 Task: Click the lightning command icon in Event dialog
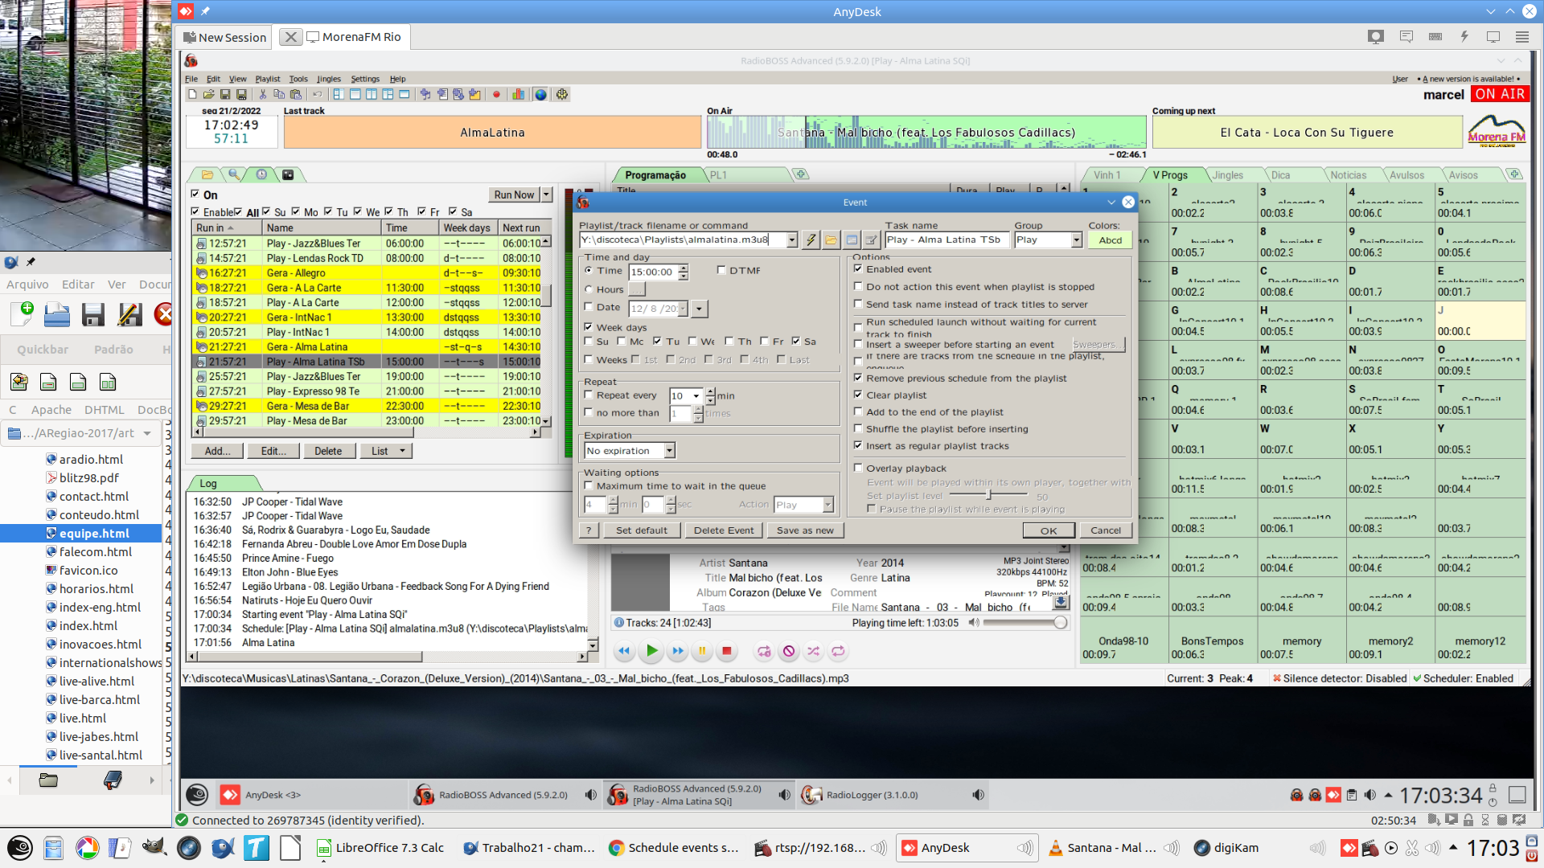click(811, 240)
